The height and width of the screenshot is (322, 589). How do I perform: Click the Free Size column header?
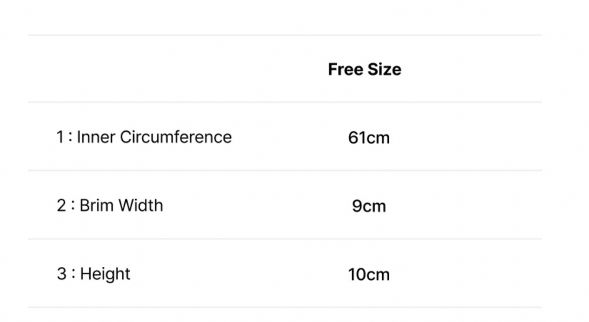pos(364,70)
